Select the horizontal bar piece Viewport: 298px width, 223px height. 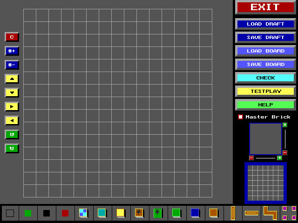click(x=251, y=213)
